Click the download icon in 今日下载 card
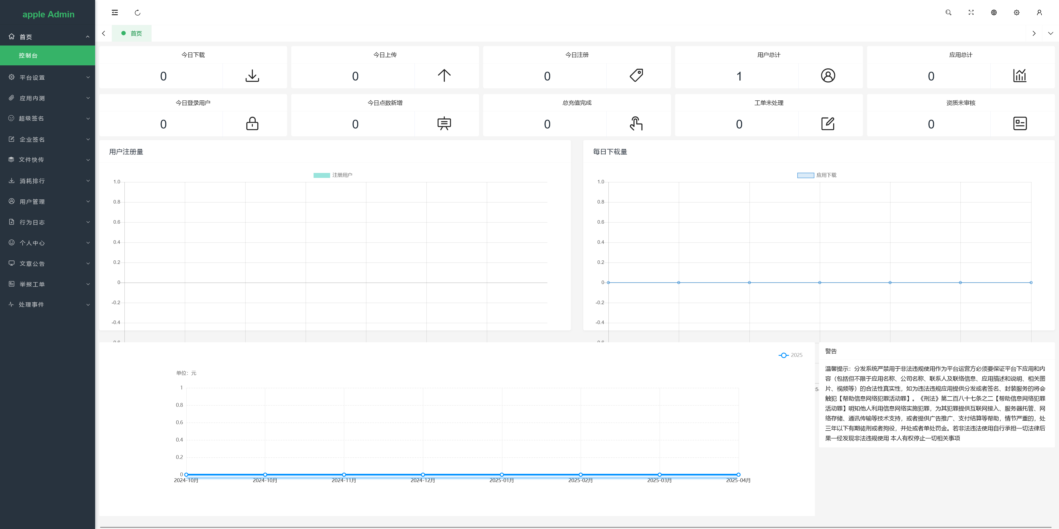Image resolution: width=1059 pixels, height=529 pixels. pyautogui.click(x=252, y=76)
